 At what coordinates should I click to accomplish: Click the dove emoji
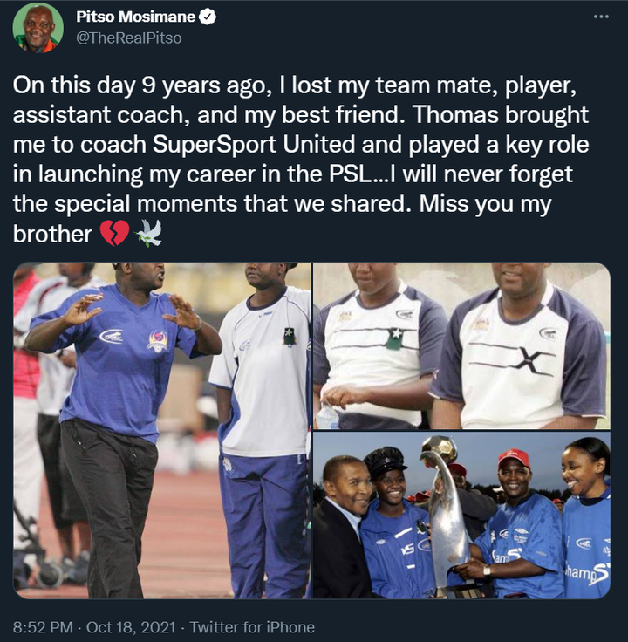tap(149, 234)
